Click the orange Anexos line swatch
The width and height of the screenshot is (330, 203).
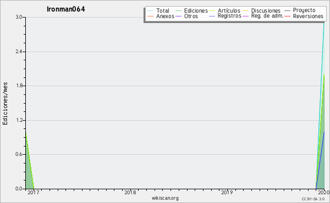click(x=151, y=16)
